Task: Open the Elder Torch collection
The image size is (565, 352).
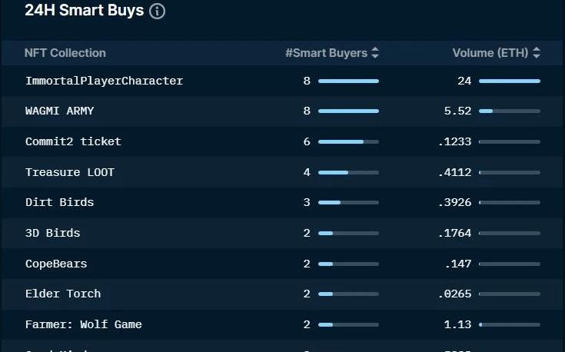Action: (x=63, y=294)
